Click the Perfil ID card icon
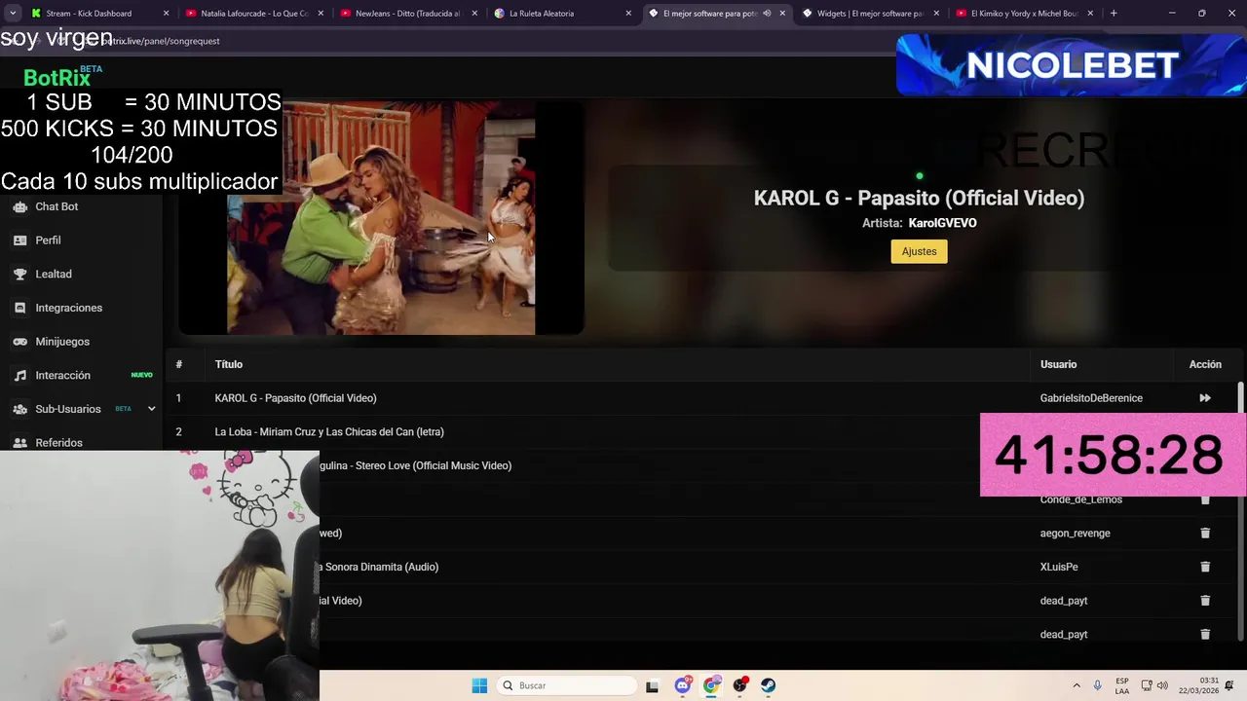 (x=19, y=240)
